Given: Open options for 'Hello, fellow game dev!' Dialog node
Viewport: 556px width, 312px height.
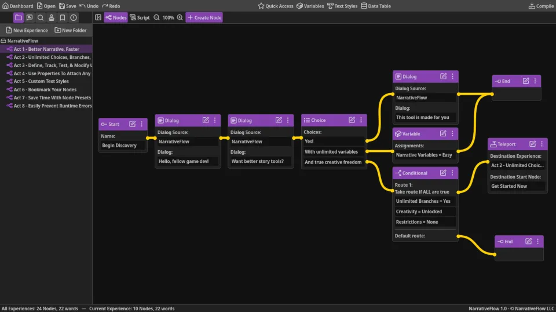Looking at the screenshot, I should (x=215, y=120).
